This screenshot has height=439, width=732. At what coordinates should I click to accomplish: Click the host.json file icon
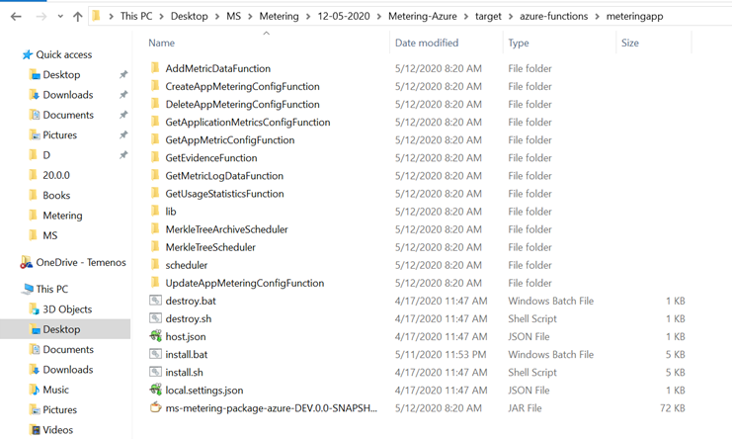[155, 336]
